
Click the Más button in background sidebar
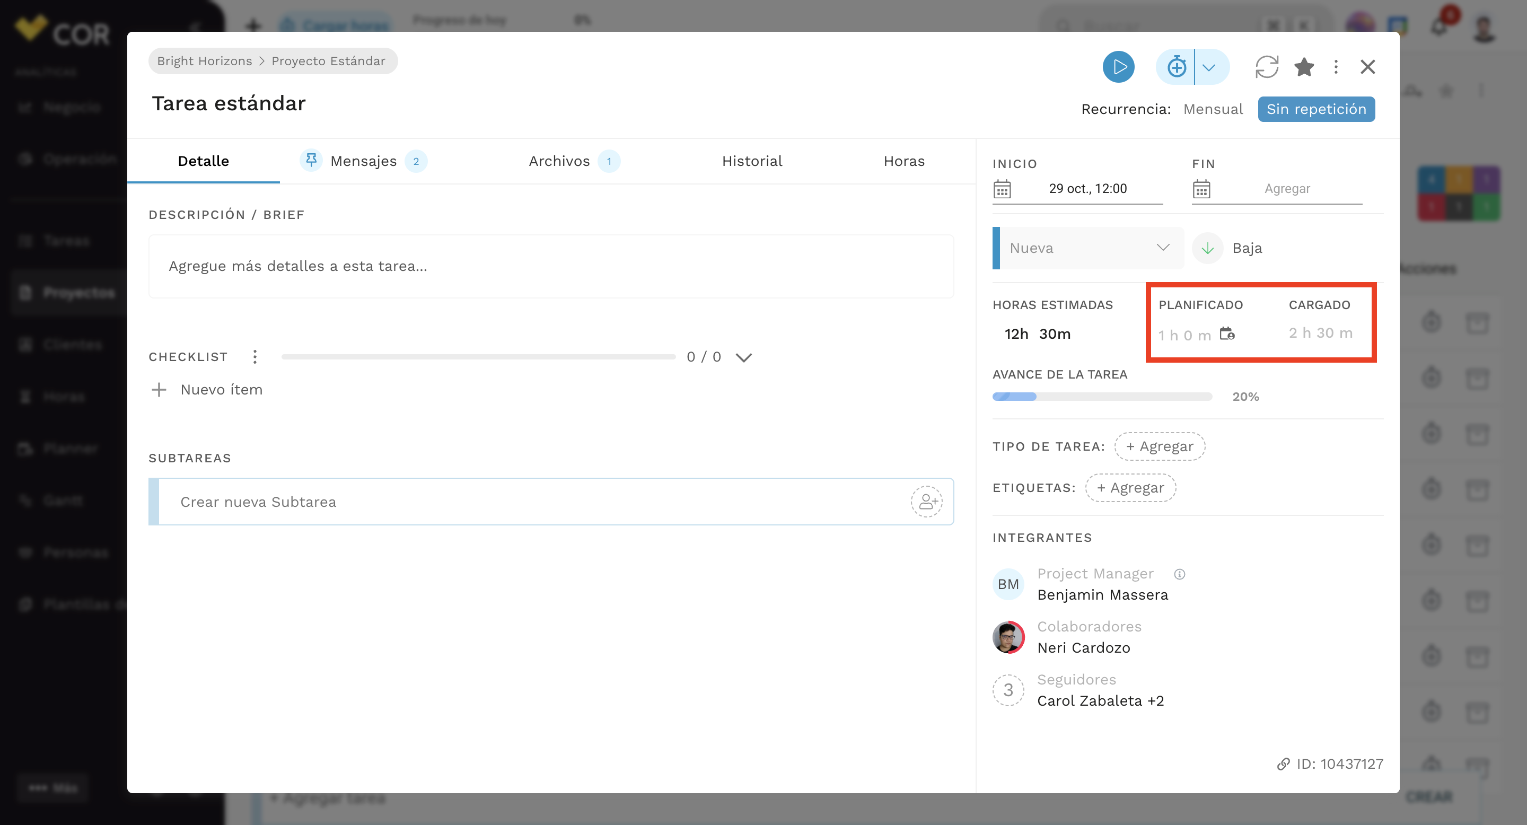[53, 788]
